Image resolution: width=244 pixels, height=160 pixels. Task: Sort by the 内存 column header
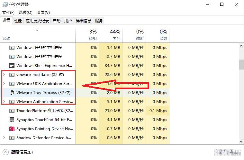pyautogui.click(x=111, y=35)
